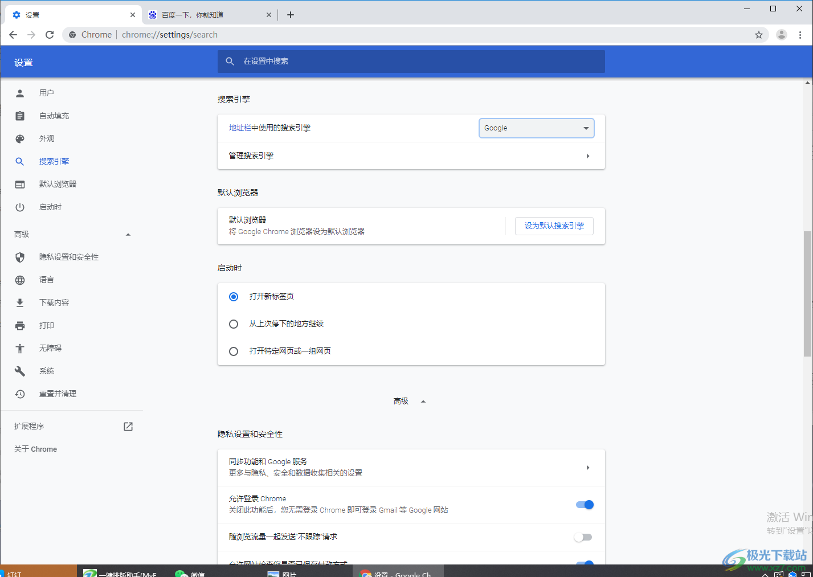The height and width of the screenshot is (577, 813).
Task: Toggle the 允许登录 Chrome switch
Action: [585, 505]
